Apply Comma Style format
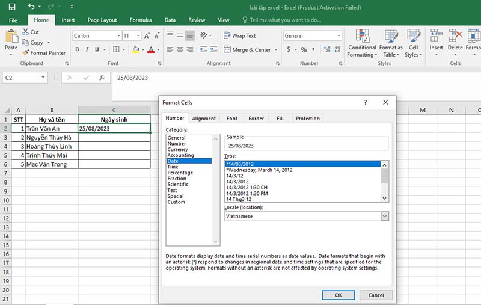Image resolution: width=481 pixels, height=305 pixels. [313, 49]
